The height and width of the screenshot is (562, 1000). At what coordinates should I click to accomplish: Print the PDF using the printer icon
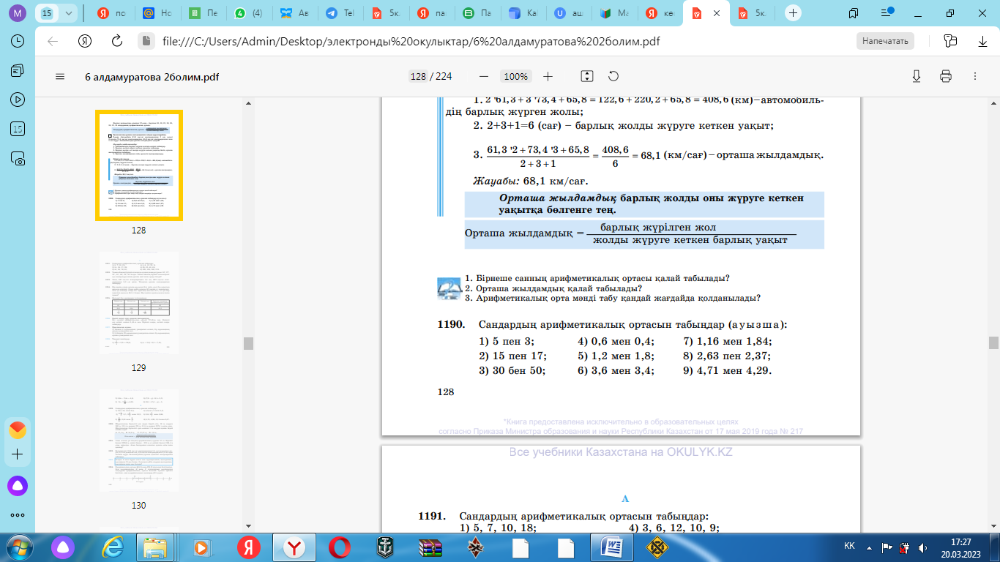tap(945, 76)
